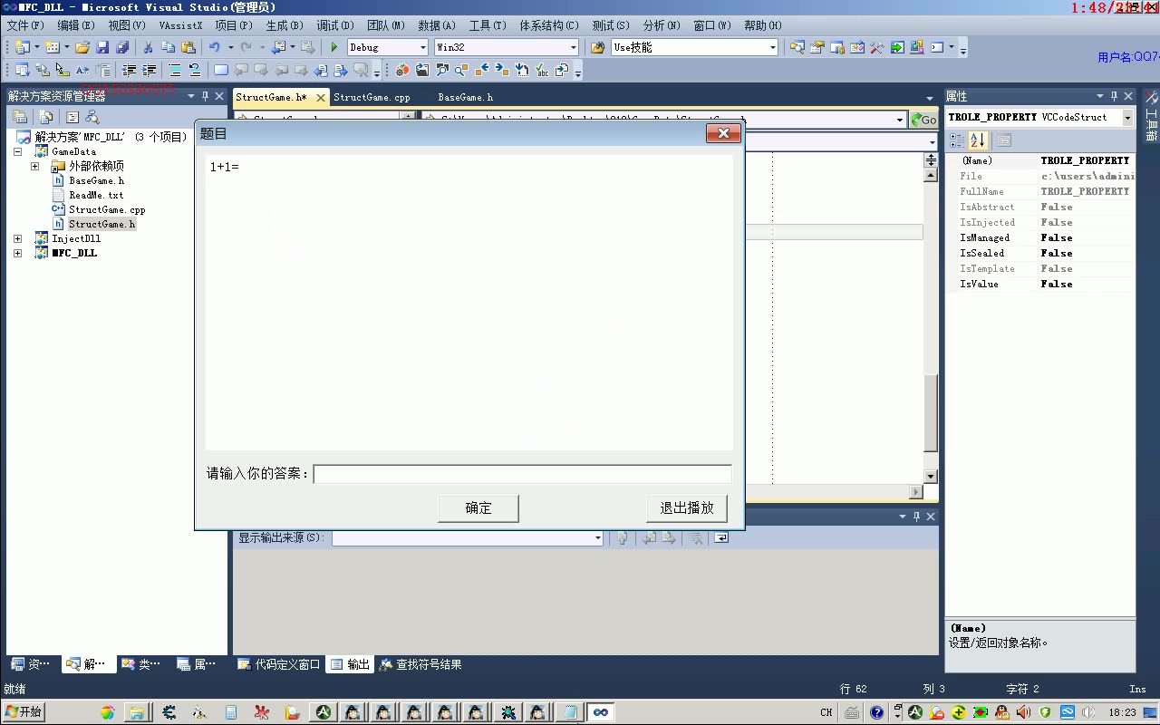Click the taskbar clock showing 18:23
This screenshot has height=725, width=1160.
point(1122,712)
